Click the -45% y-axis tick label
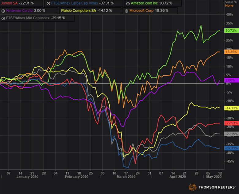This screenshot has height=194, width=239. (230, 162)
